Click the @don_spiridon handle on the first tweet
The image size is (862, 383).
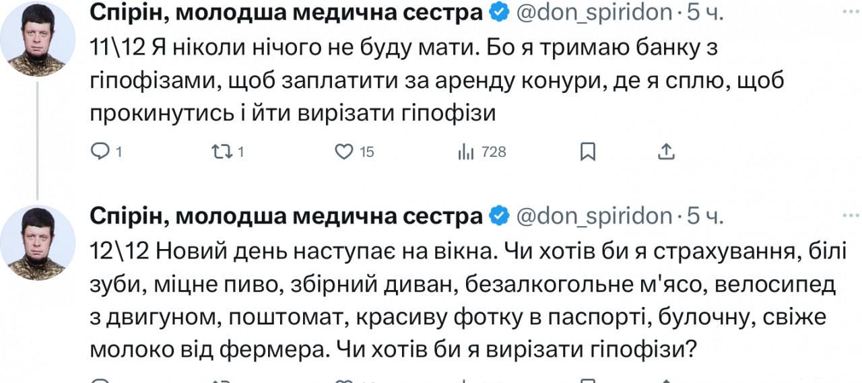[x=594, y=12]
